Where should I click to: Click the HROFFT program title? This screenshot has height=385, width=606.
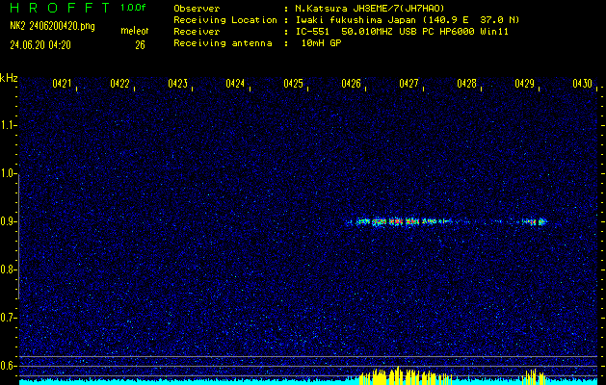[x=60, y=8]
